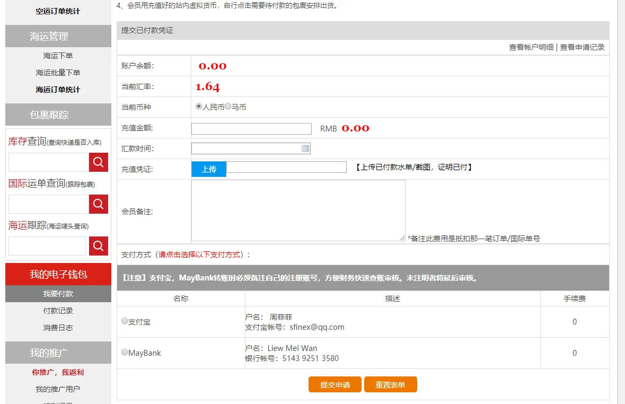
Task: Open the 海运下单 sidebar menu item
Action: pos(58,55)
